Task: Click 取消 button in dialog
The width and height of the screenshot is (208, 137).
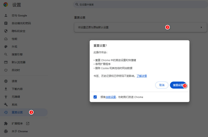Action: pos(162,85)
